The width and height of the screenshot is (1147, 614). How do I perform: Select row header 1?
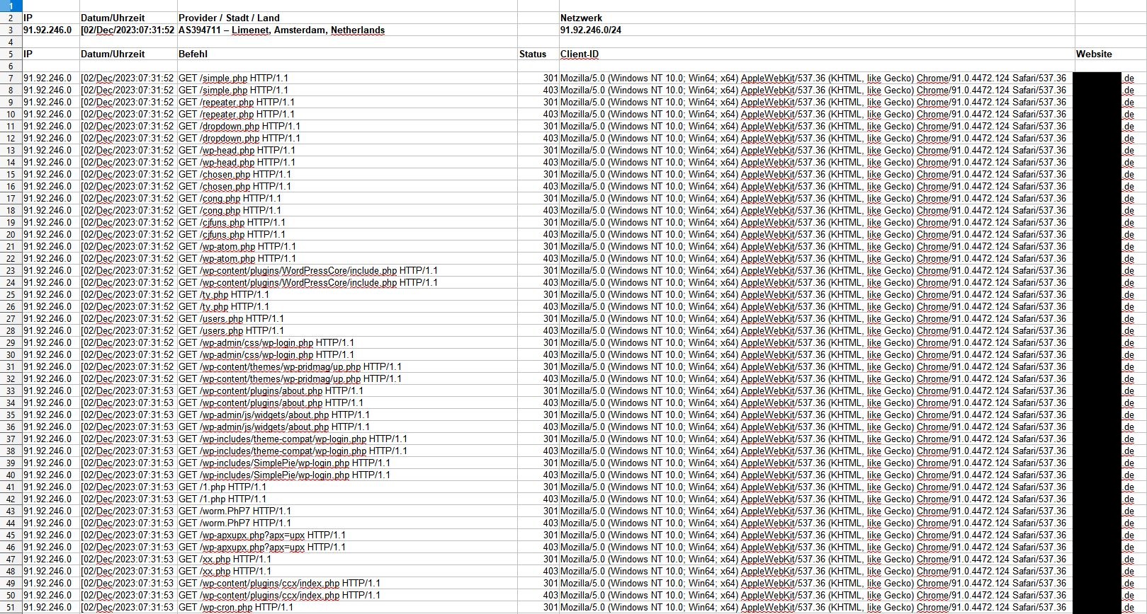tap(11, 6)
